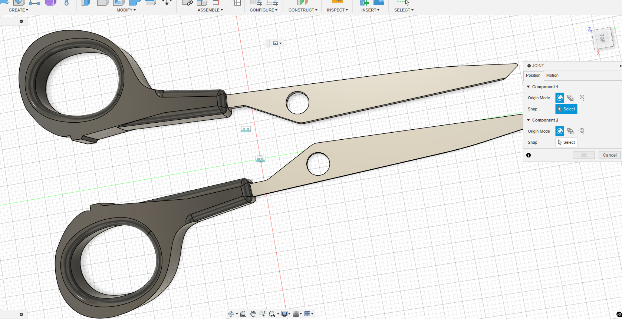The image size is (622, 319).
Task: Open the ASSEMBLE dropdown menu
Action: pyautogui.click(x=210, y=10)
